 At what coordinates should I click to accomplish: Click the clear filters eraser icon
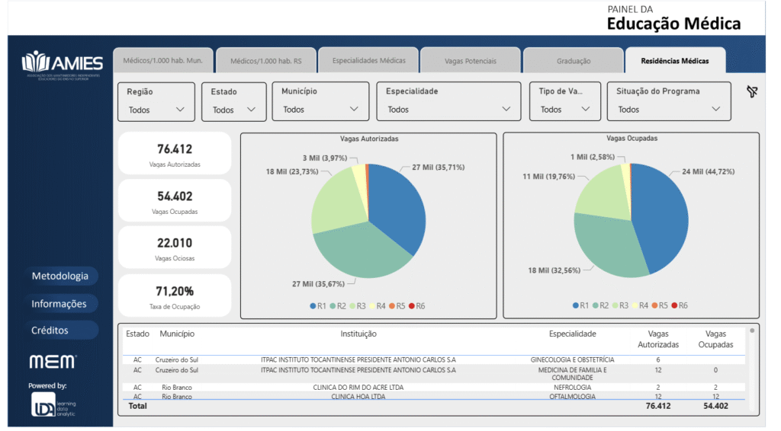(752, 92)
